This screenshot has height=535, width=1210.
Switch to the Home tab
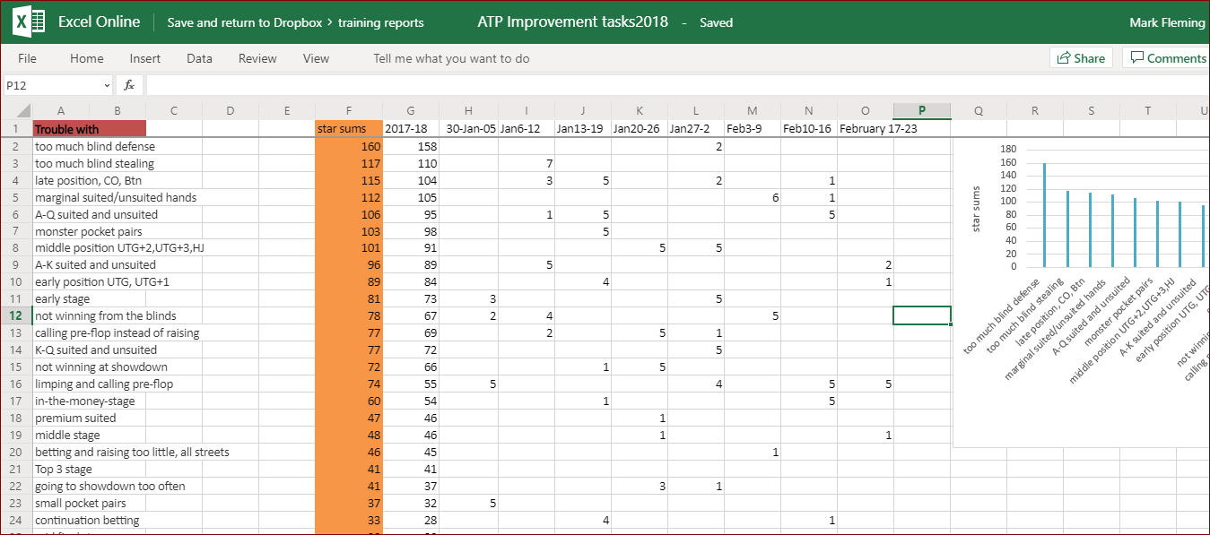tap(87, 58)
